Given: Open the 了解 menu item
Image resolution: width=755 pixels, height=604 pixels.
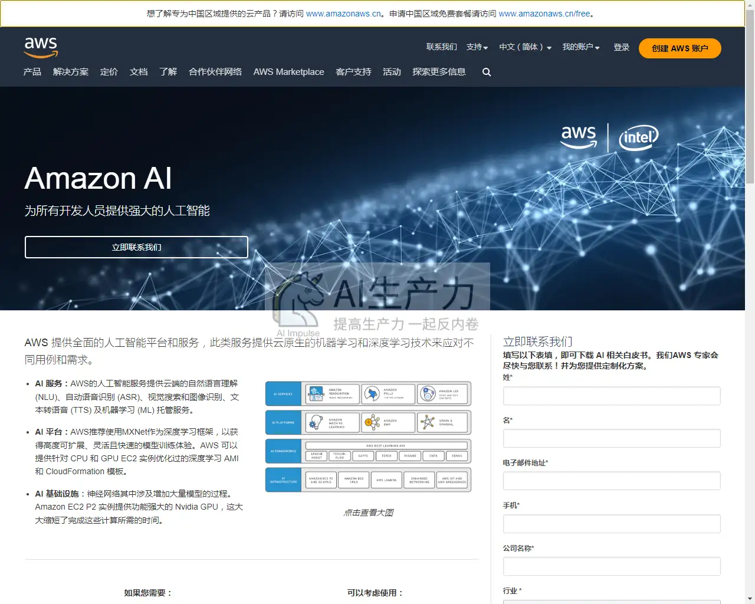Looking at the screenshot, I should point(168,72).
